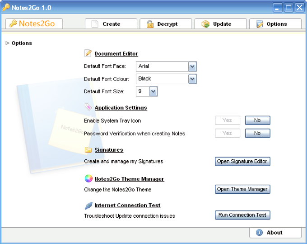This screenshot has width=307, height=244.
Task: Click the Enable System Tray Icon label
Action: pyautogui.click(x=112, y=121)
